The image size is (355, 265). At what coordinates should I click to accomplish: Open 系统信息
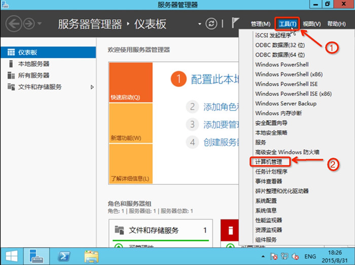(266, 210)
